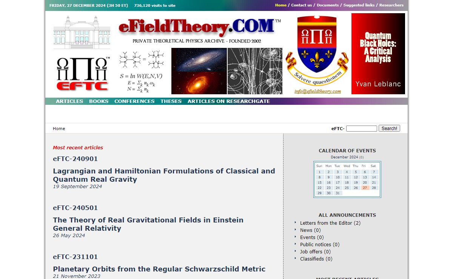Click December 2024 calendar heading

[344, 157]
